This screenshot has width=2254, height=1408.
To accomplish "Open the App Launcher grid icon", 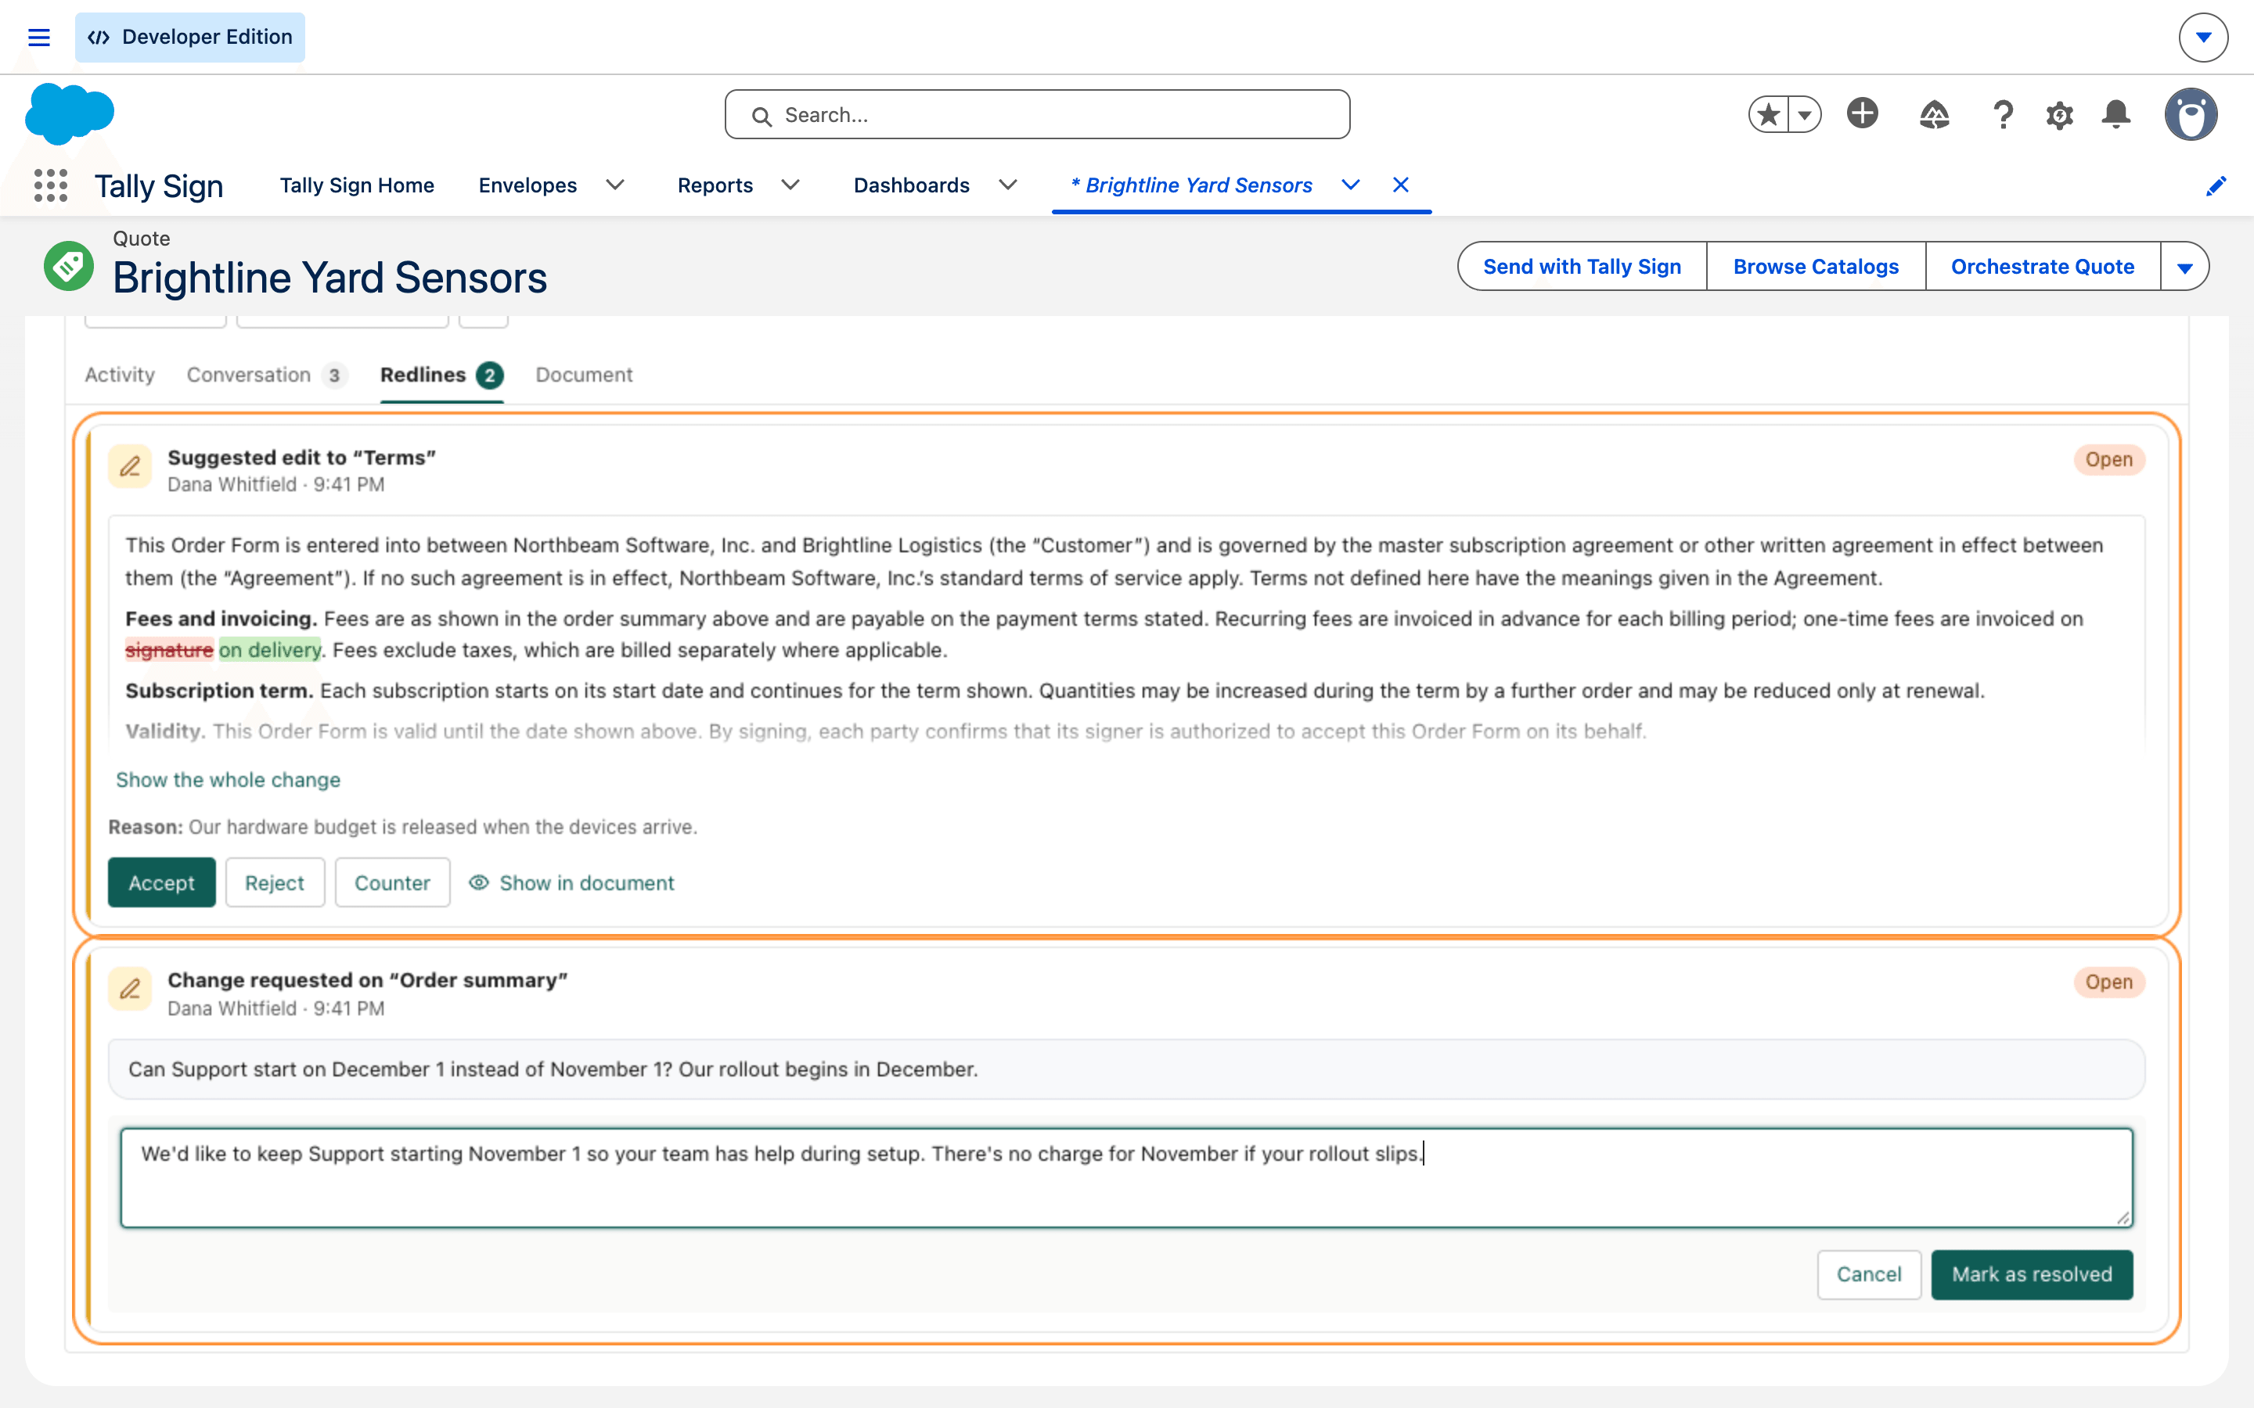I will click(50, 185).
